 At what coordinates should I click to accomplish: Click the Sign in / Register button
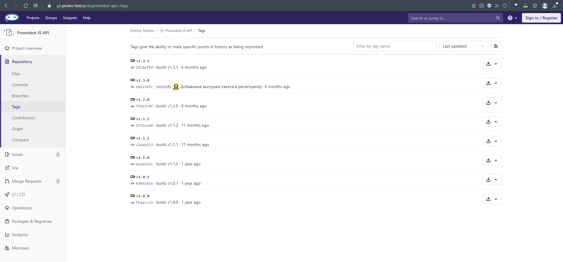coord(541,18)
